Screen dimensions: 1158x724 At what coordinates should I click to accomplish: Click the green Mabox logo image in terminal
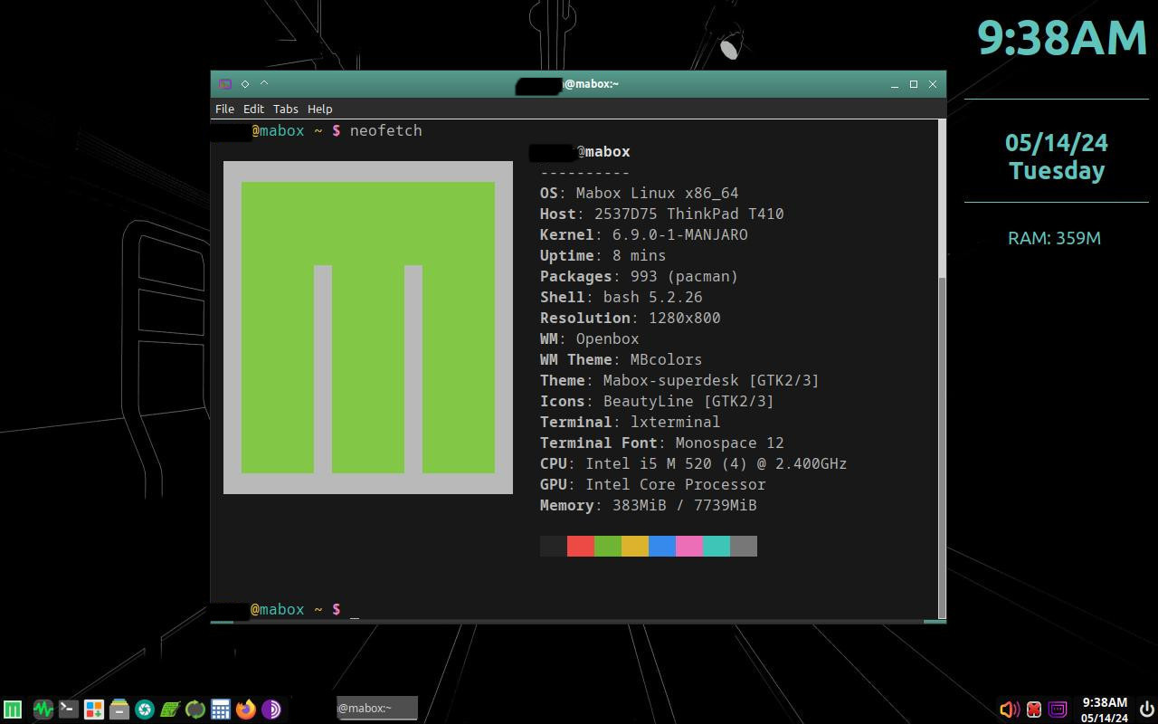coord(368,328)
